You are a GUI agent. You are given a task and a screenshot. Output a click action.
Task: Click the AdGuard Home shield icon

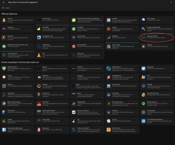[x=4, y=68]
